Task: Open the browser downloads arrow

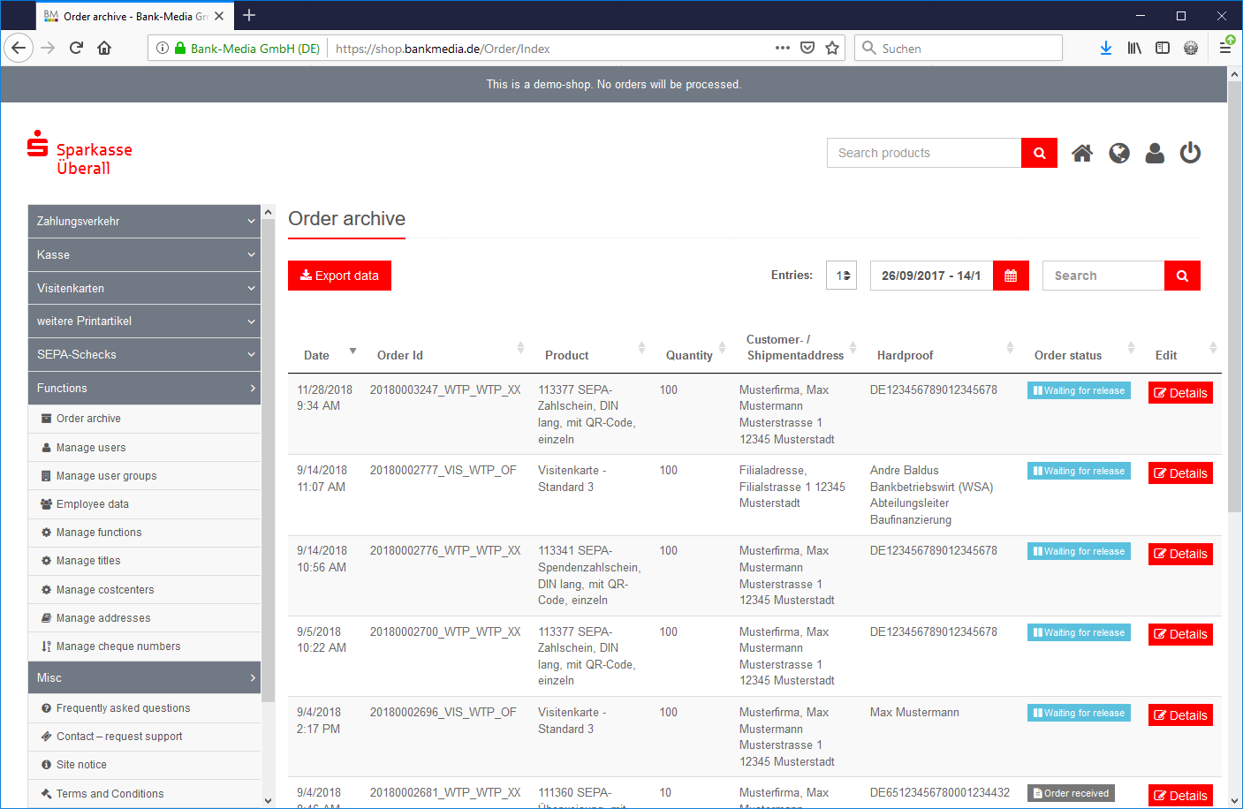Action: 1106,48
